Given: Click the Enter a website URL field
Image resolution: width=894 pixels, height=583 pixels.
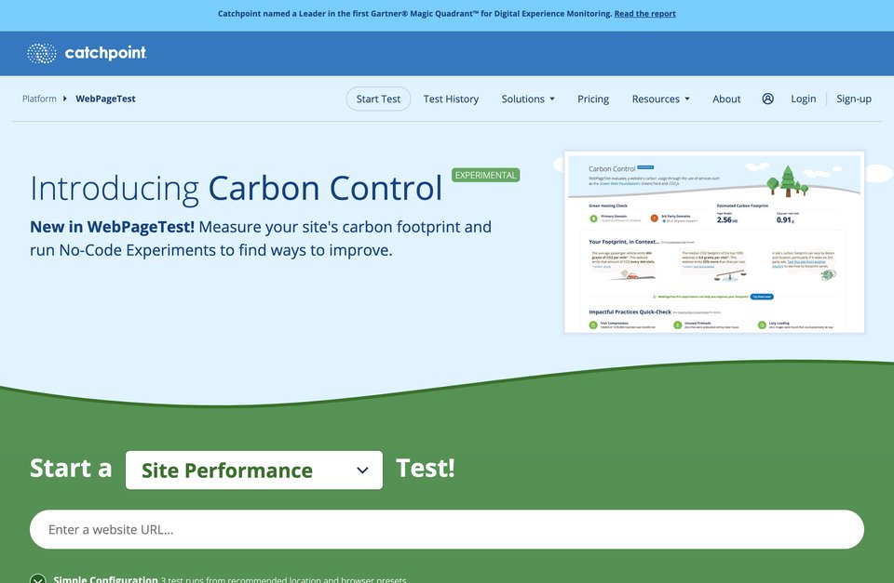Looking at the screenshot, I should tap(447, 529).
